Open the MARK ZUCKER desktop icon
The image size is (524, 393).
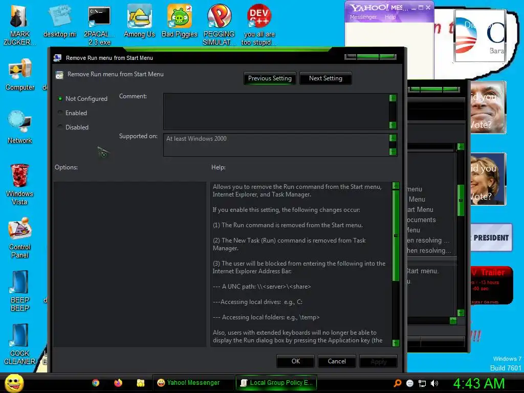(x=19, y=24)
